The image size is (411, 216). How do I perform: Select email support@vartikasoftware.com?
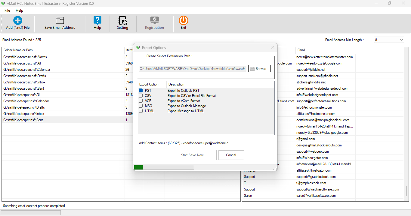318,189
